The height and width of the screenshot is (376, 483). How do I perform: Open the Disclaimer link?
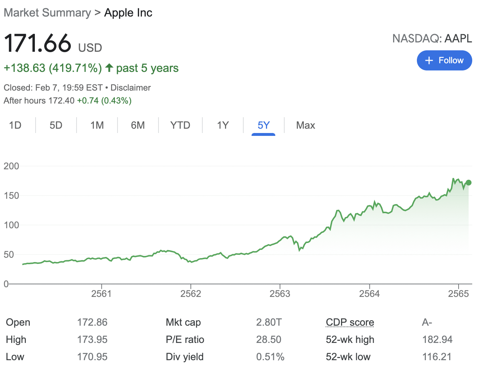[130, 88]
